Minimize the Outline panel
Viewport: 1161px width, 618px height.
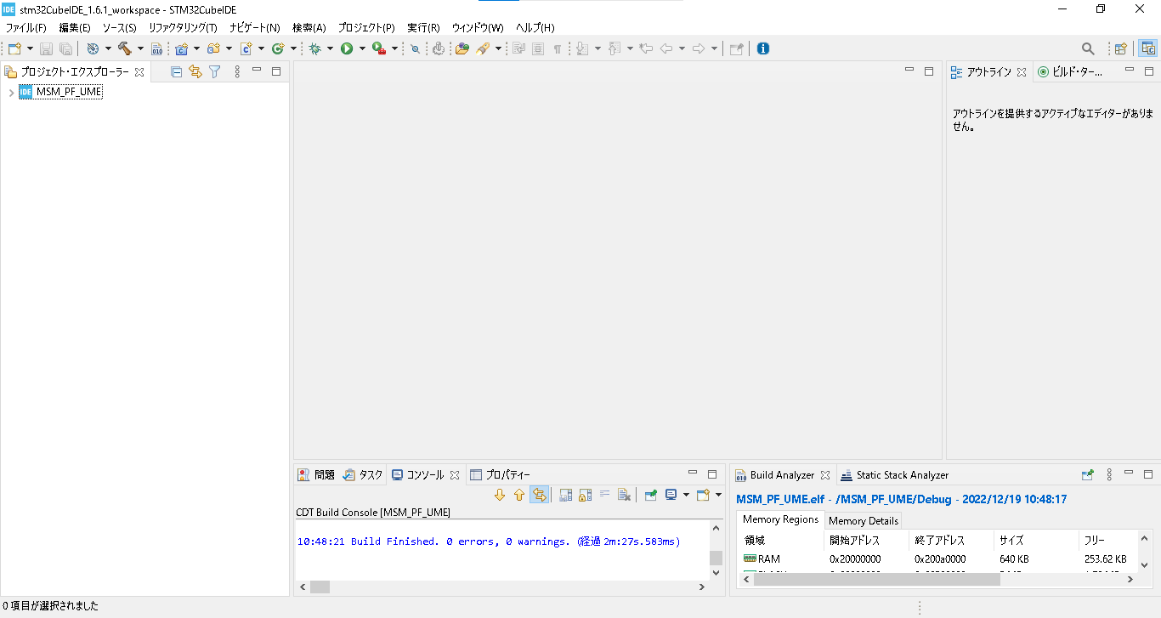(x=1129, y=71)
